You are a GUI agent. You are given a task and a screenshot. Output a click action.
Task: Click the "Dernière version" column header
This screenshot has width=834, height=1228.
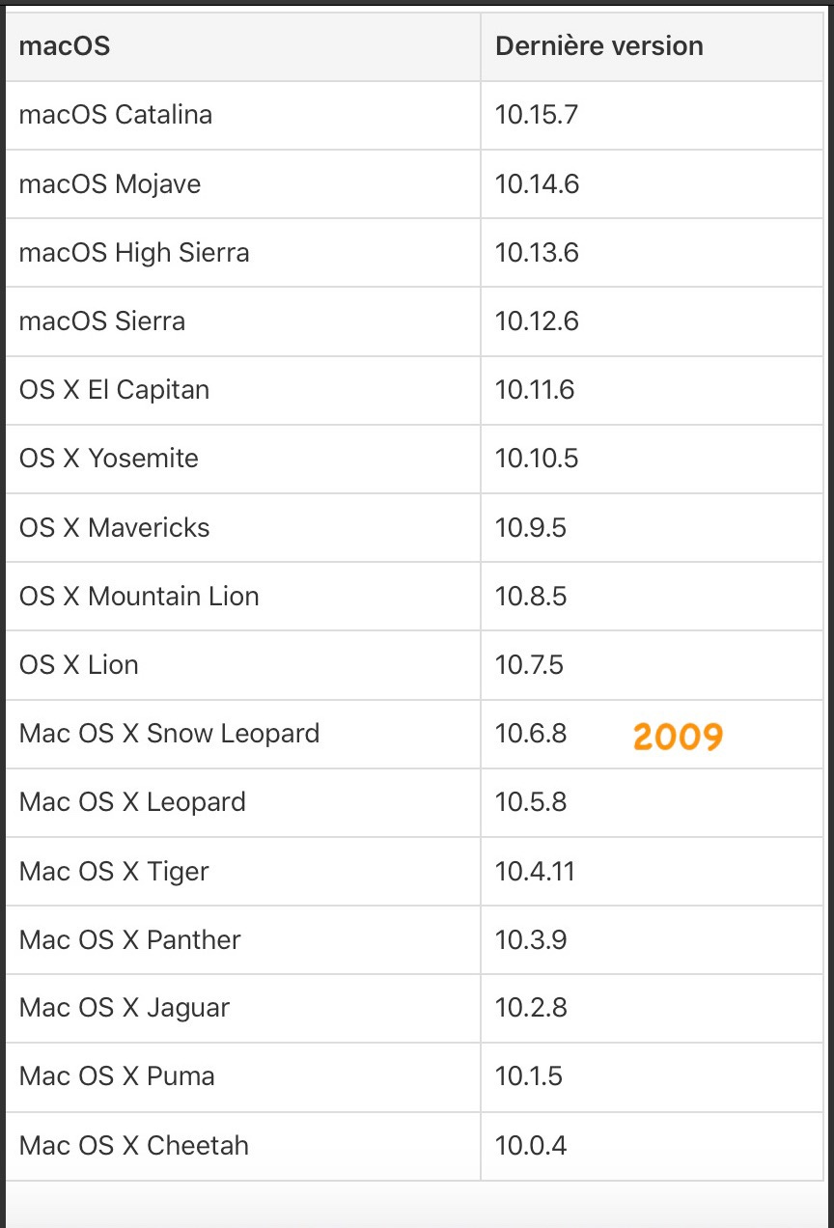[x=598, y=46]
